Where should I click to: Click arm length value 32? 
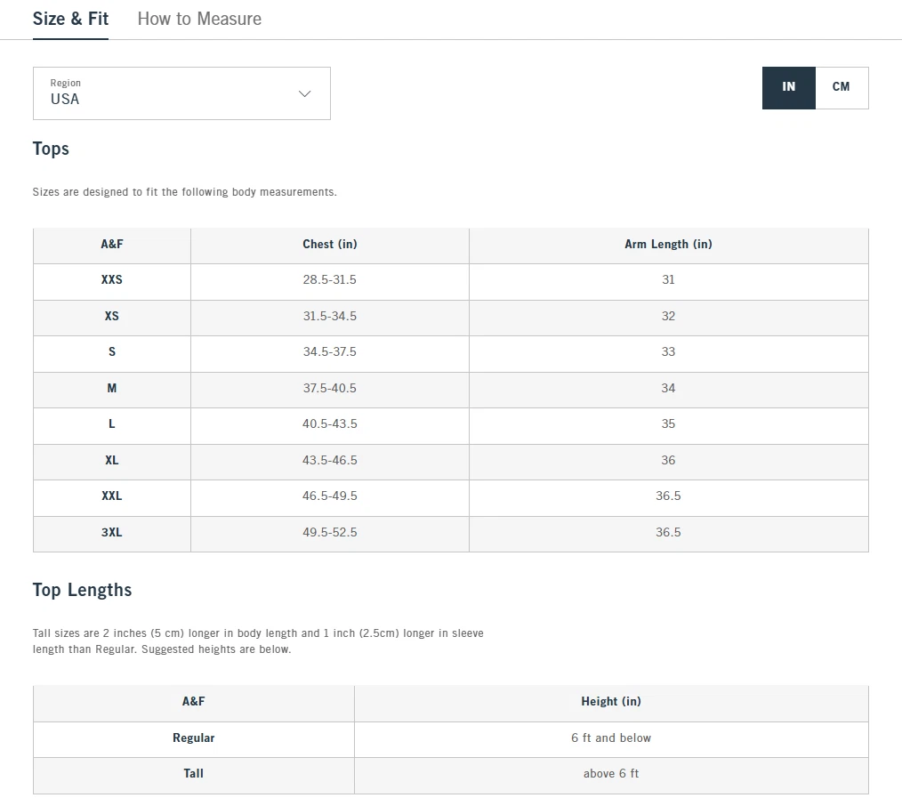668,316
